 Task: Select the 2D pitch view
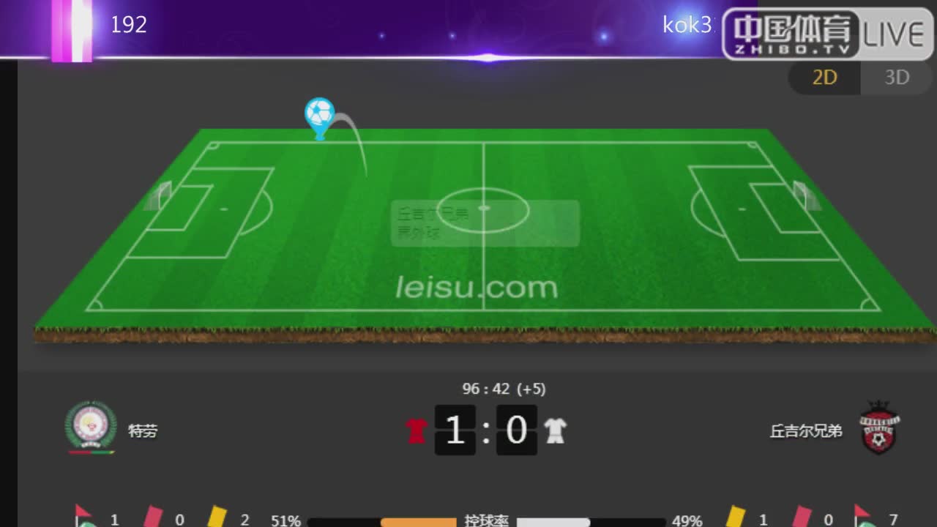pyautogui.click(x=825, y=77)
